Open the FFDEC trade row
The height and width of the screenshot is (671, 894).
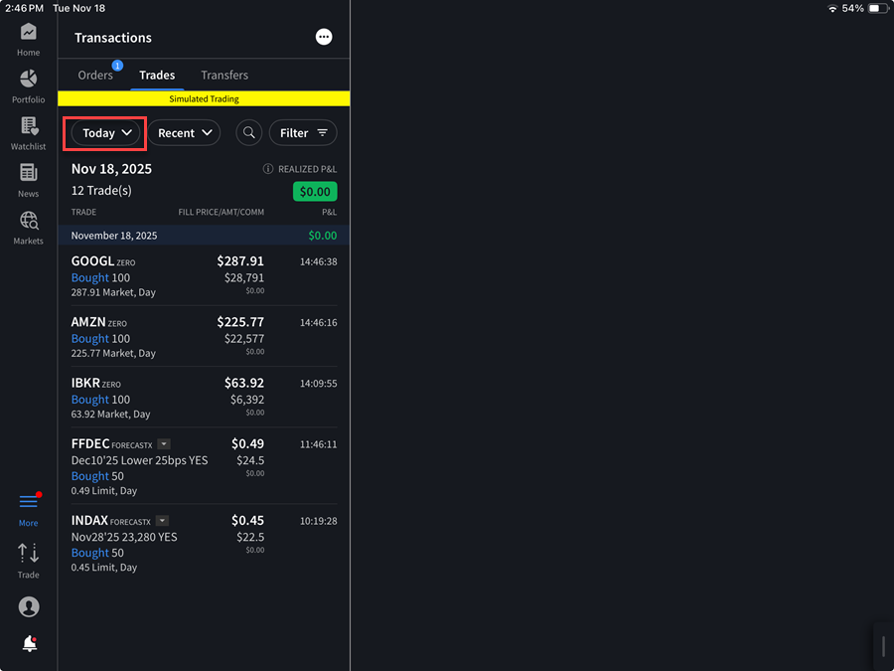(204, 466)
